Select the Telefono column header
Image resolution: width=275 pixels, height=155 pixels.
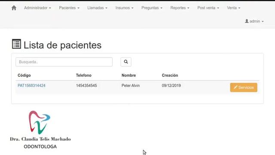84,75
